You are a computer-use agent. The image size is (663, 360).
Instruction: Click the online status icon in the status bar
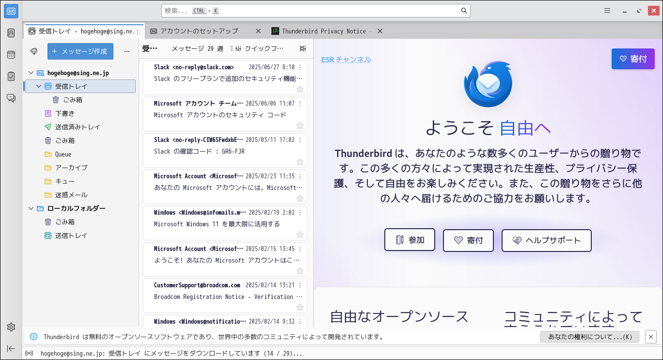[x=29, y=354]
